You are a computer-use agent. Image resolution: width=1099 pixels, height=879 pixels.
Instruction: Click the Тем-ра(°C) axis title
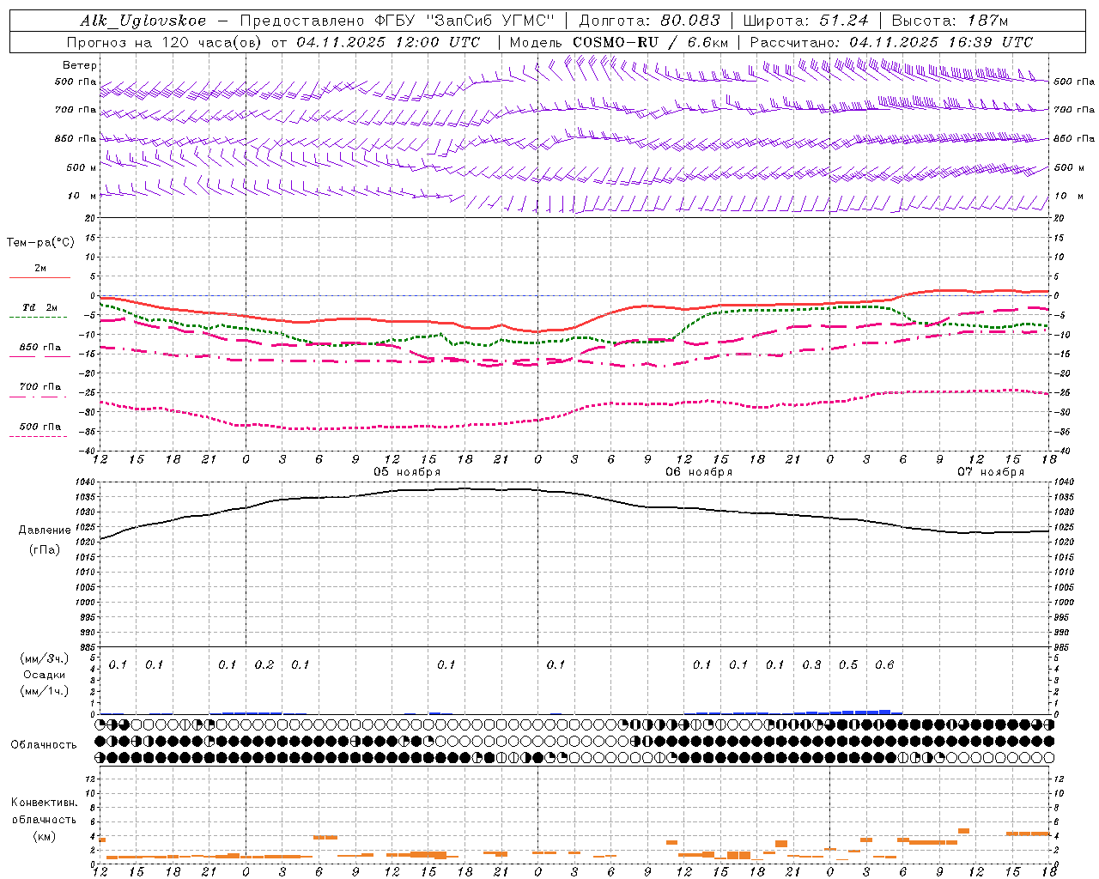40,242
